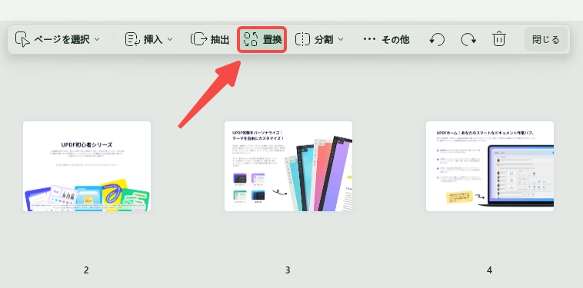
Task: Click the page select cursor icon
Action: click(22, 39)
